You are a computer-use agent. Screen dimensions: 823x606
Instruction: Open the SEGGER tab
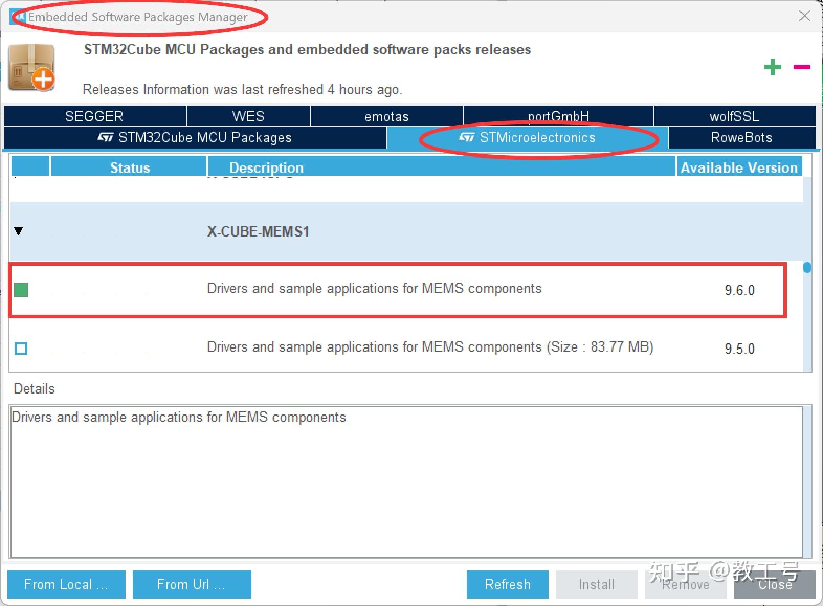[95, 116]
